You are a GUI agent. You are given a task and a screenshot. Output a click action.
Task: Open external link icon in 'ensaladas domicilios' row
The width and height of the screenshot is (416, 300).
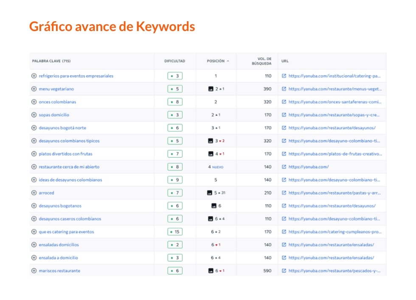click(x=284, y=245)
